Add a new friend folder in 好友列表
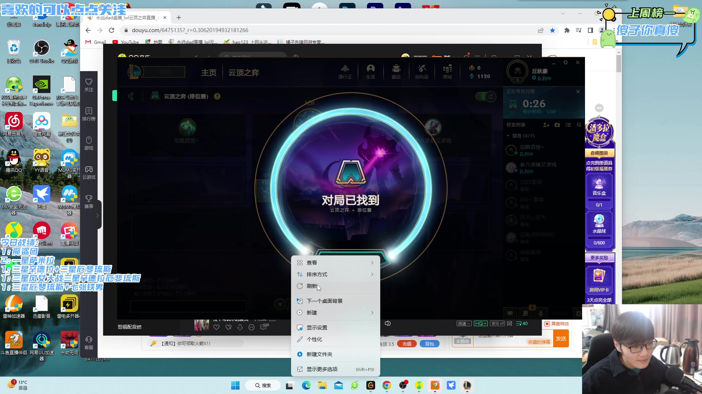 tap(557, 125)
